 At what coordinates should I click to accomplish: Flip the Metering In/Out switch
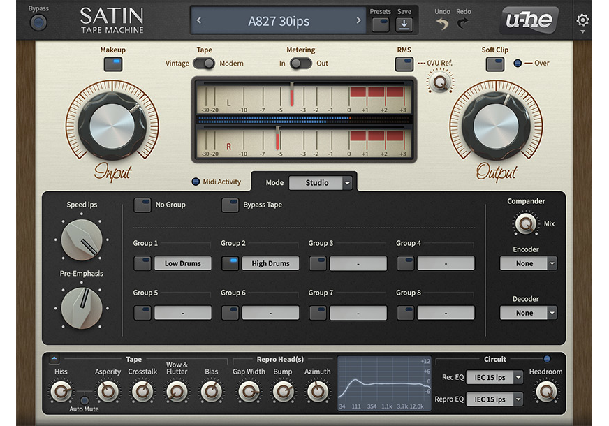(x=301, y=64)
